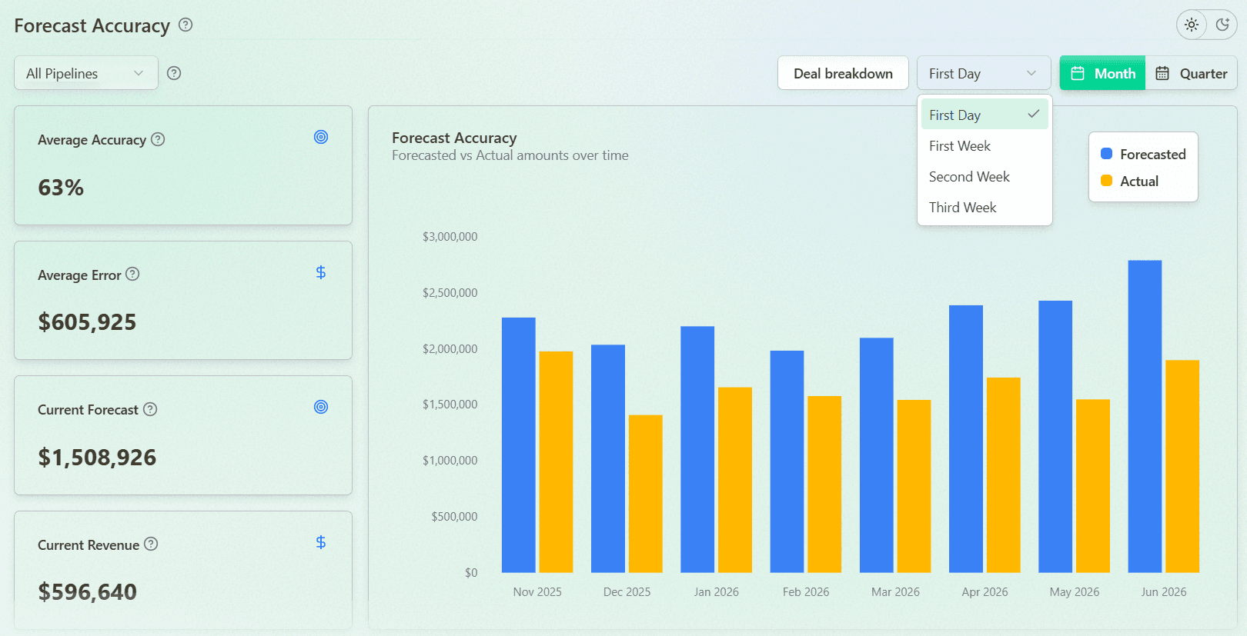Click the blue Forecasted bar for Nov 2025

pos(519,445)
